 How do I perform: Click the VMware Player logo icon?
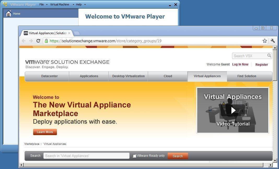pyautogui.click(x=5, y=4)
